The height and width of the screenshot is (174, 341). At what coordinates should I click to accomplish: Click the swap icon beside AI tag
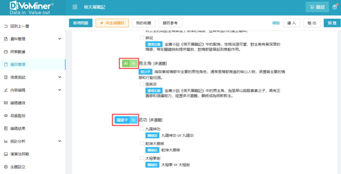click(x=133, y=63)
